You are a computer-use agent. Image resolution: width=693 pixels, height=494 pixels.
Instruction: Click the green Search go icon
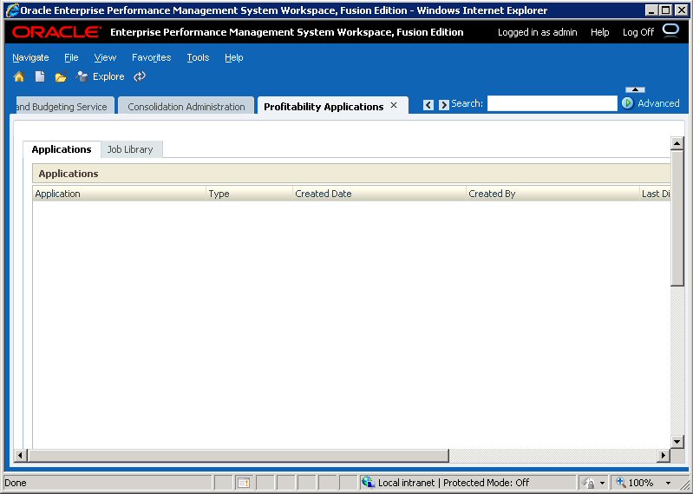628,103
